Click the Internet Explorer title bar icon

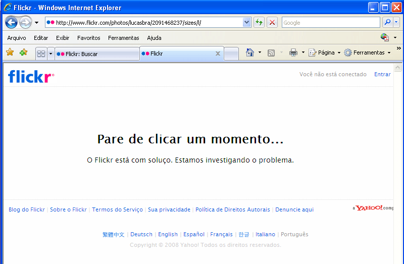pyautogui.click(x=8, y=7)
